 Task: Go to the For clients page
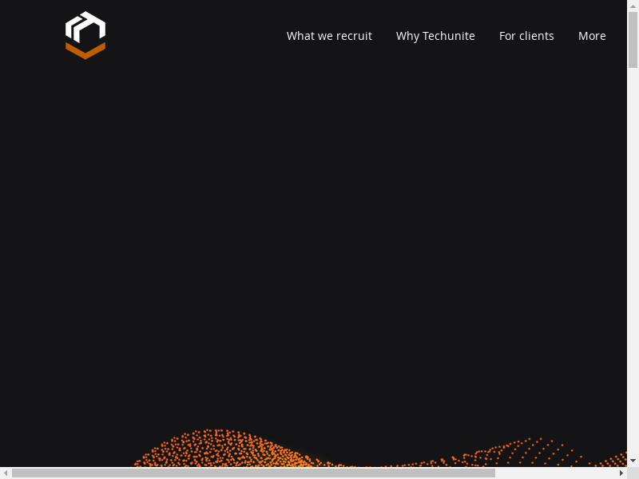pos(526,36)
